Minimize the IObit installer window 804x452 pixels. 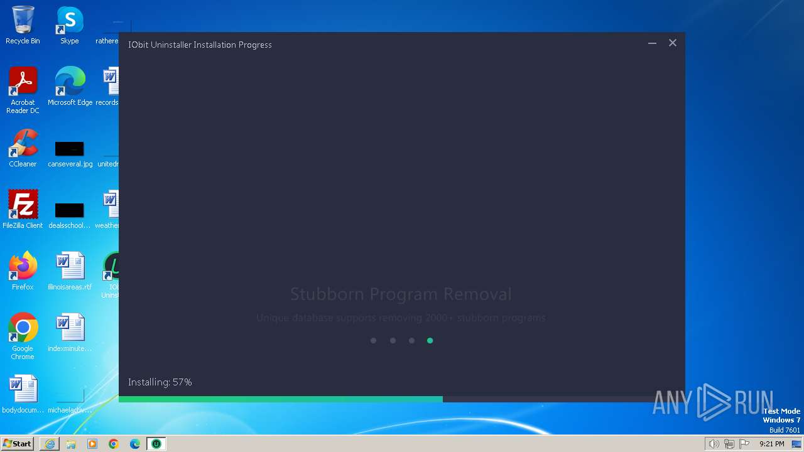coord(652,43)
